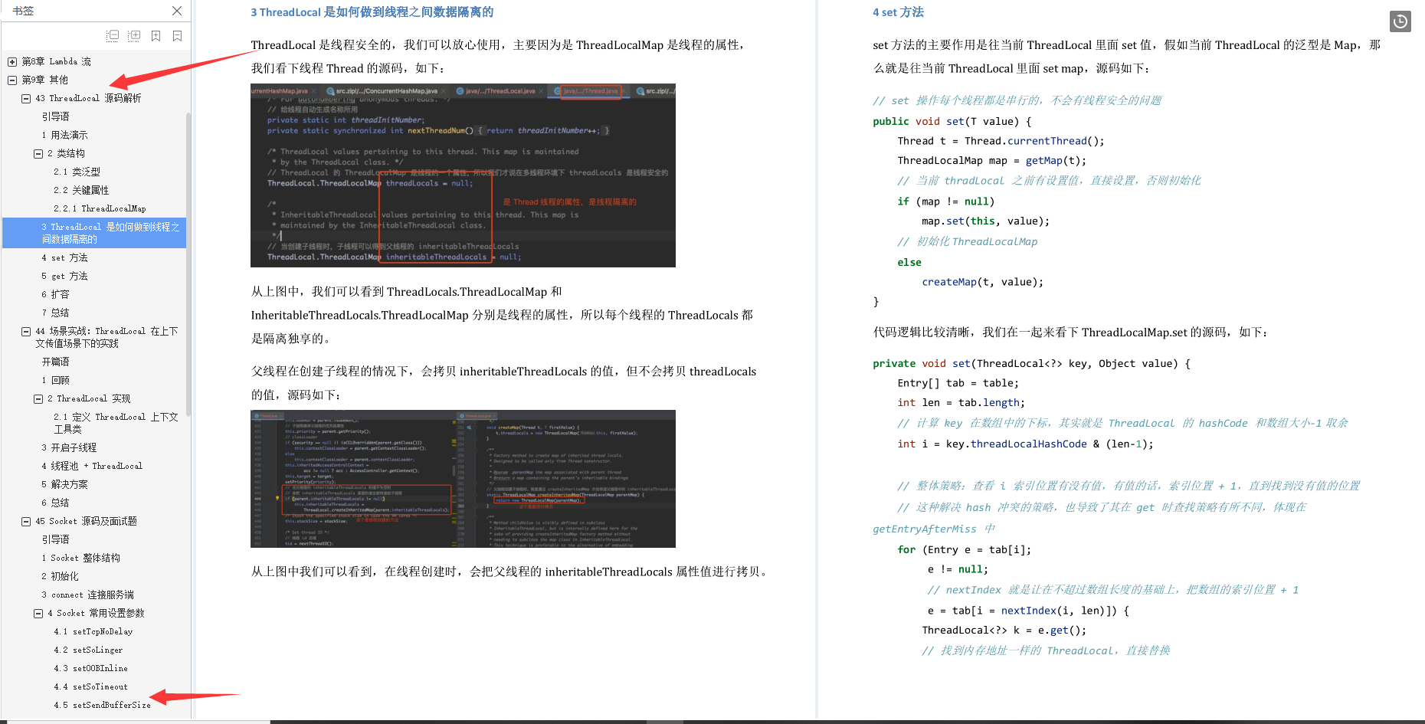The image size is (1425, 724).
Task: Open bookmark 5 解决方案
Action: 64,484
